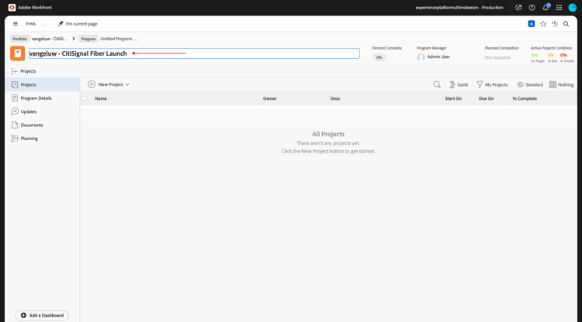The height and width of the screenshot is (322, 582).
Task: Open the My Projects filter dropdown
Action: (492, 84)
